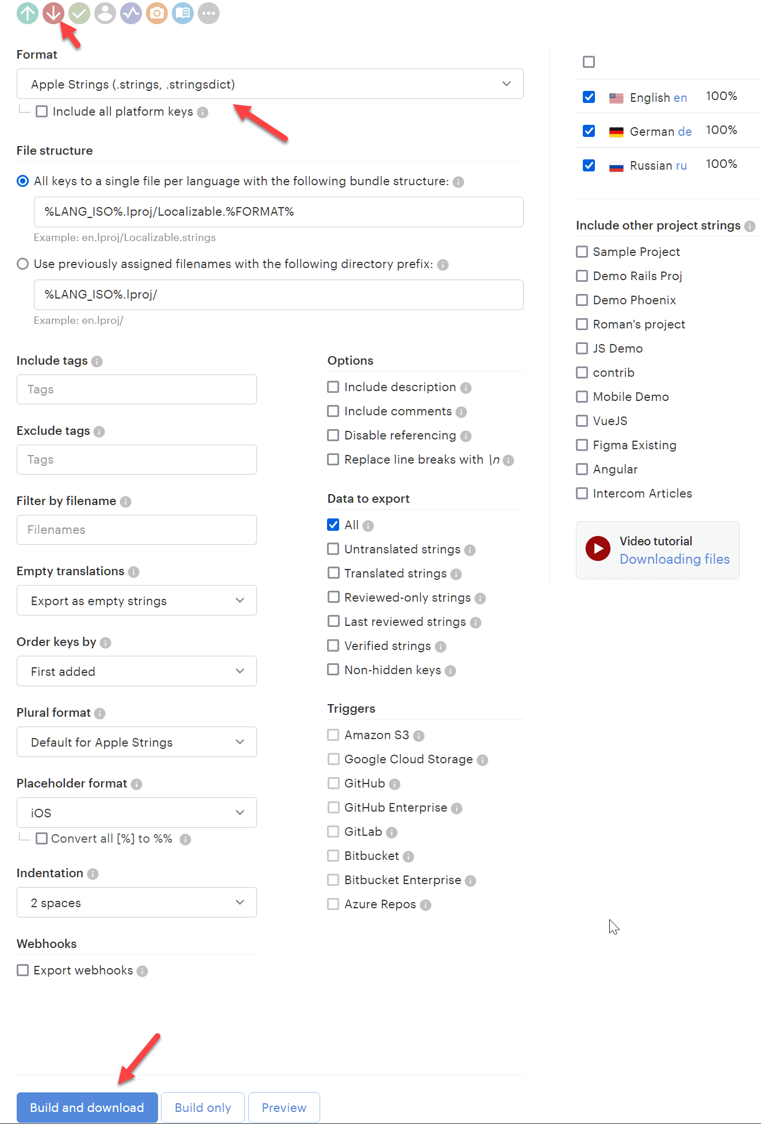Click the Preview button
Image resolution: width=761 pixels, height=1124 pixels.
click(284, 1107)
